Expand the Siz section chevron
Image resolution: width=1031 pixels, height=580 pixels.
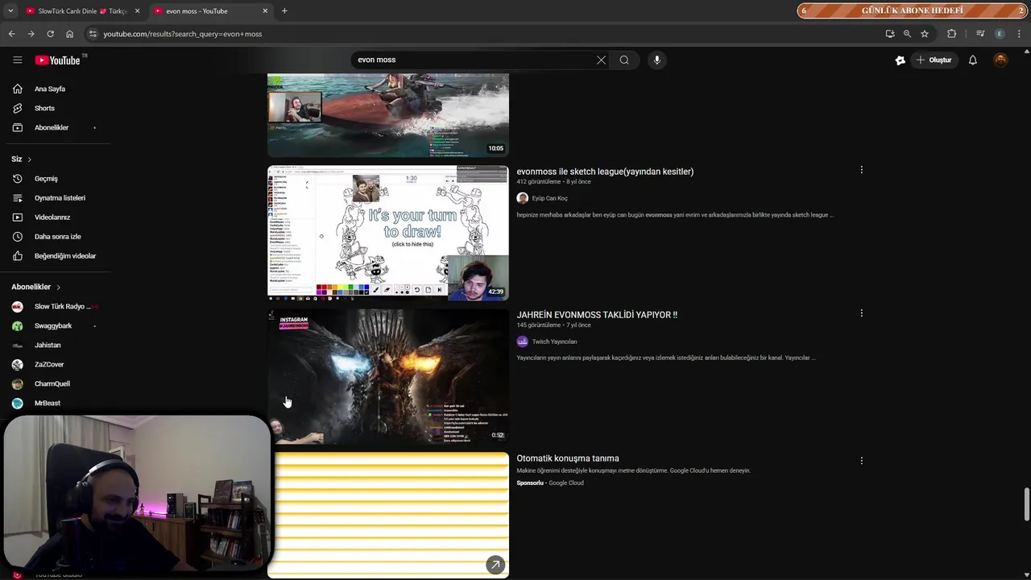point(30,159)
